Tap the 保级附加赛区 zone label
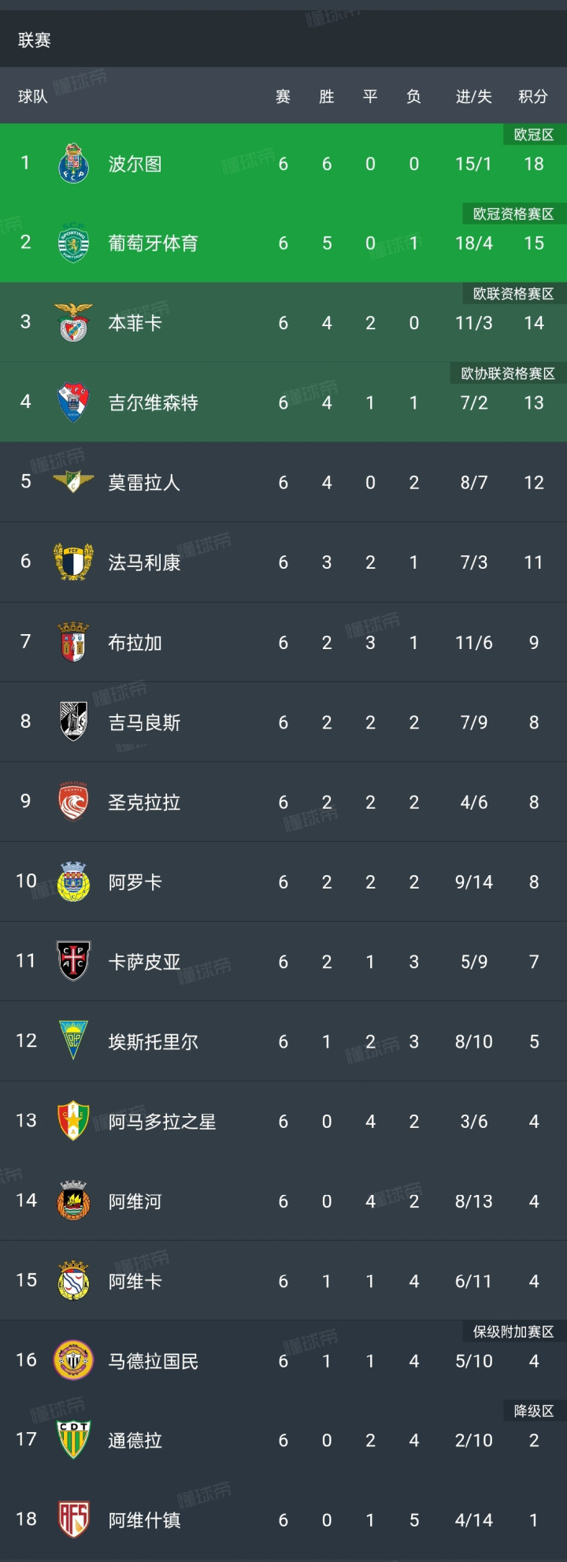This screenshot has height=1562, width=567. tap(513, 1331)
